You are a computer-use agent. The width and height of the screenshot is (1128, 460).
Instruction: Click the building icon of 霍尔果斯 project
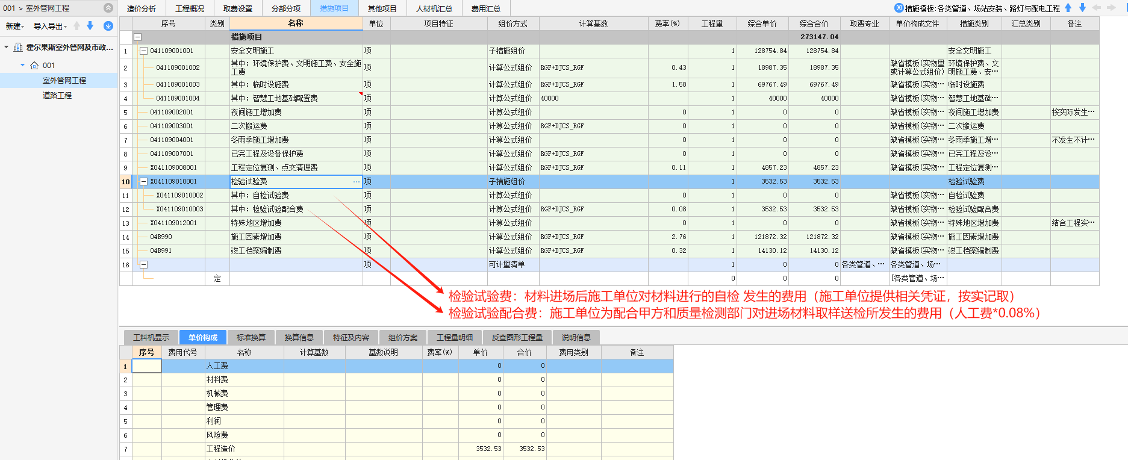[18, 48]
